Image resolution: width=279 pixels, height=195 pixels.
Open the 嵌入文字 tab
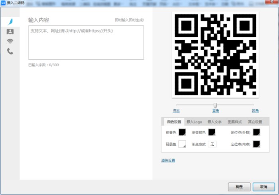pyautogui.click(x=214, y=122)
